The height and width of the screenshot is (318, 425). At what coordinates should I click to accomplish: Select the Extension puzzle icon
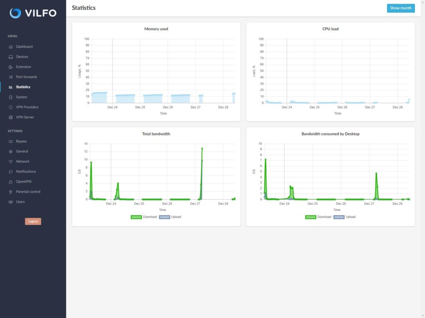11,67
